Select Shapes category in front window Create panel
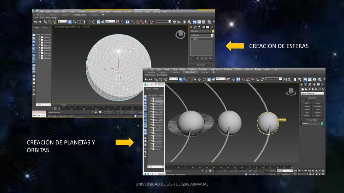Viewport: 344px width, 193px height. click(x=306, y=89)
